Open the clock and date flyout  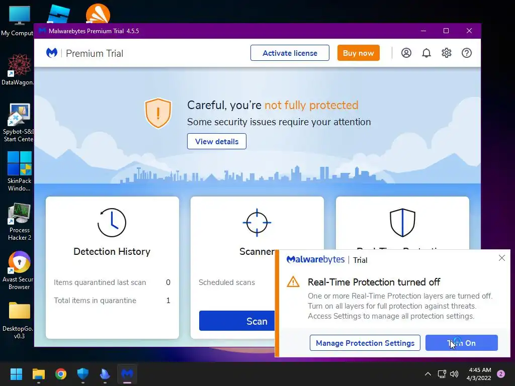[x=479, y=374]
